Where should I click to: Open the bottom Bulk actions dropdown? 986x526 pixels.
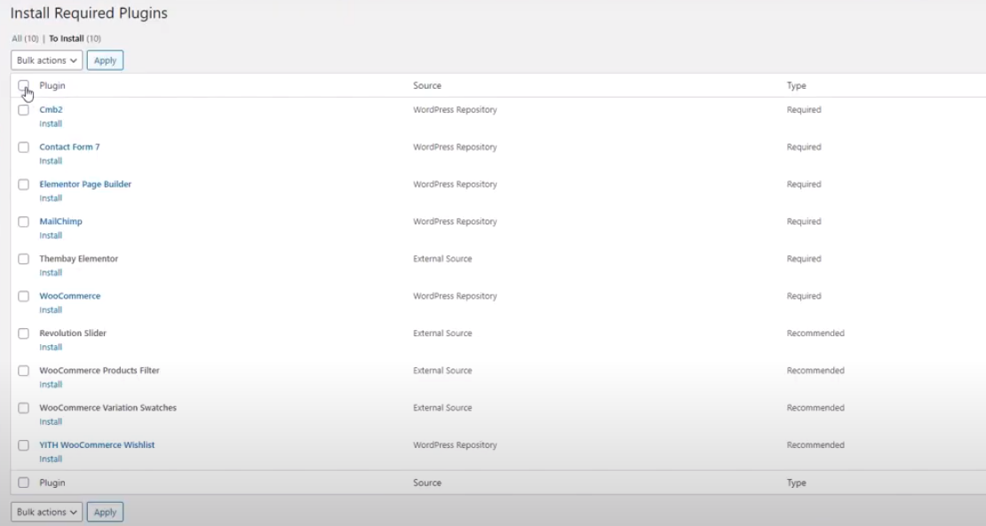pyautogui.click(x=46, y=512)
